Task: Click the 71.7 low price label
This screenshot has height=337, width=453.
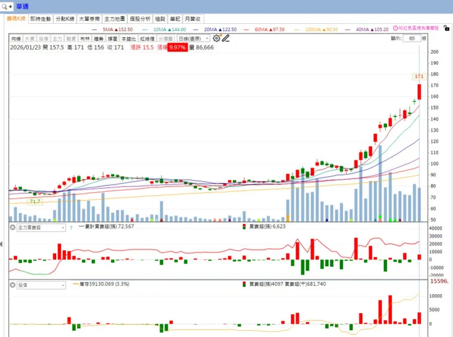Action: point(35,201)
